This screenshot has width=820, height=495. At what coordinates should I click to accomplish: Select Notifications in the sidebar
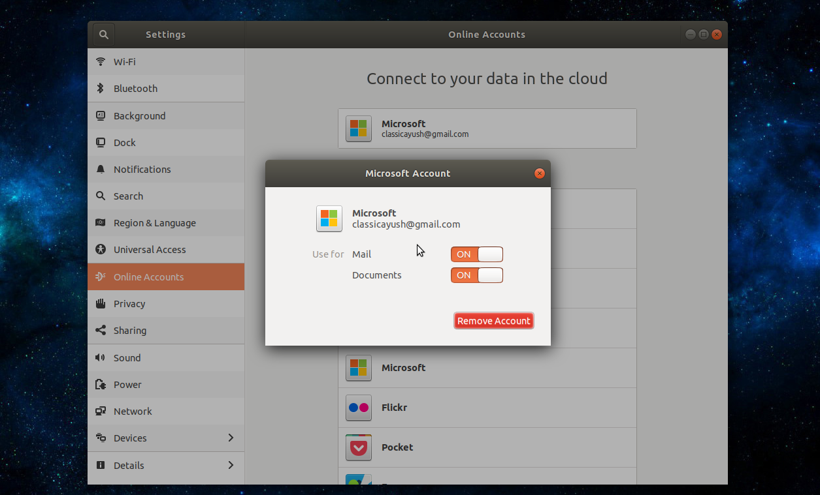(166, 169)
